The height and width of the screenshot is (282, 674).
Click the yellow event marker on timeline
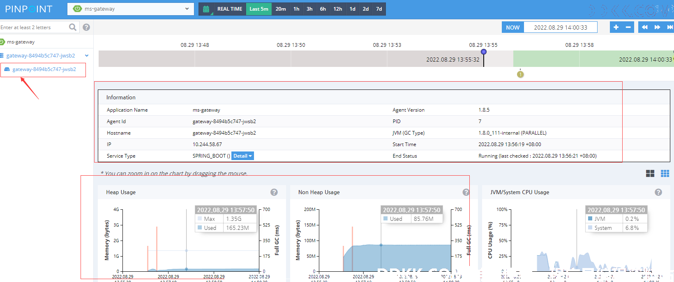[x=520, y=74]
